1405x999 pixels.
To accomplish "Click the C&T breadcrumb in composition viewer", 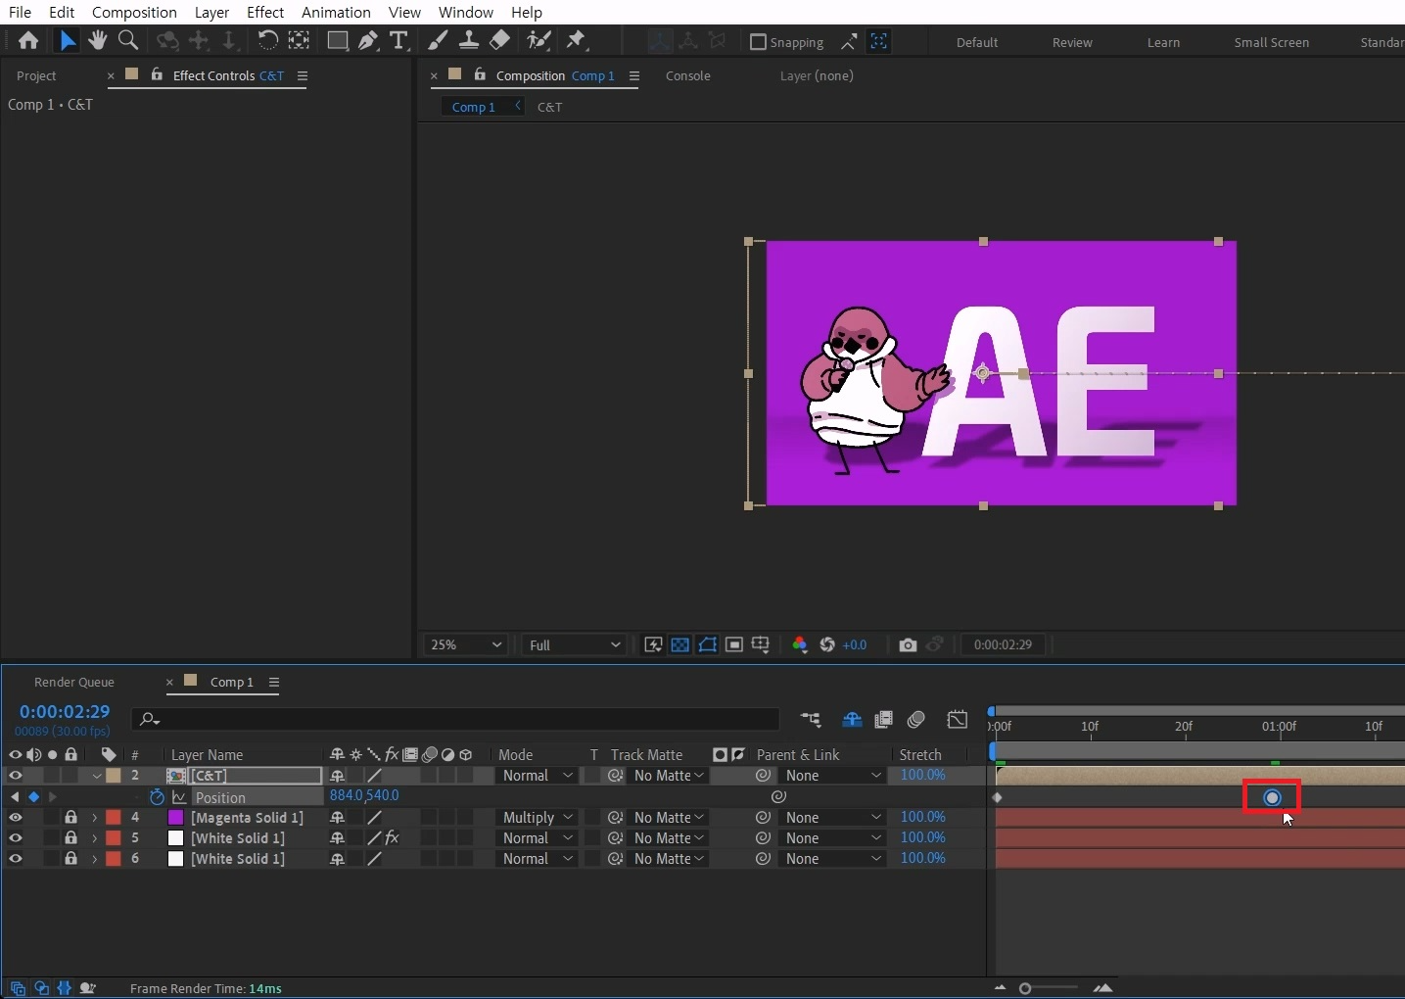I will [x=549, y=107].
